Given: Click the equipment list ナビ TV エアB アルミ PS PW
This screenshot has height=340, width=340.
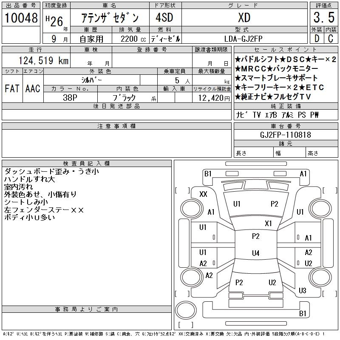Looking at the screenshot, I should click(278, 115).
